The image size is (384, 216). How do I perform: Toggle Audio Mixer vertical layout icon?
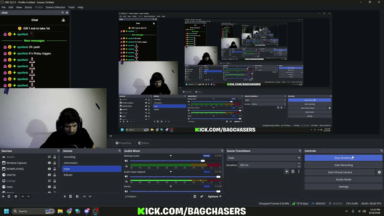coord(195,196)
